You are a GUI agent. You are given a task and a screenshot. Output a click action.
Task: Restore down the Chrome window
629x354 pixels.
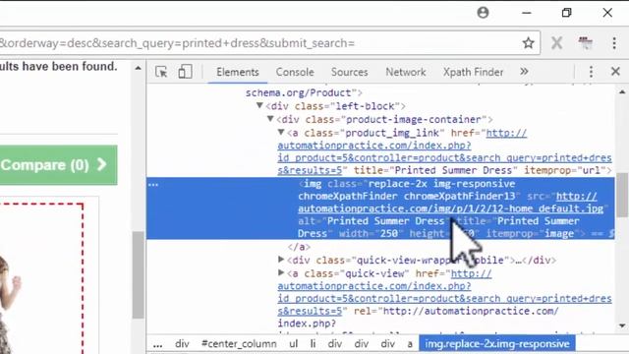coord(566,13)
